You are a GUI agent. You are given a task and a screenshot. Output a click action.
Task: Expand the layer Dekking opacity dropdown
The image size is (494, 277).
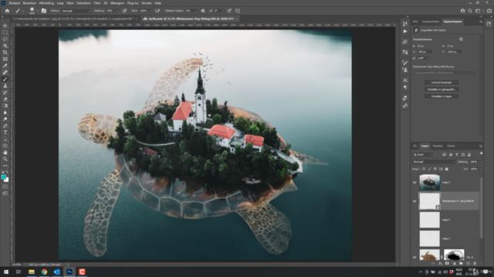480,162
